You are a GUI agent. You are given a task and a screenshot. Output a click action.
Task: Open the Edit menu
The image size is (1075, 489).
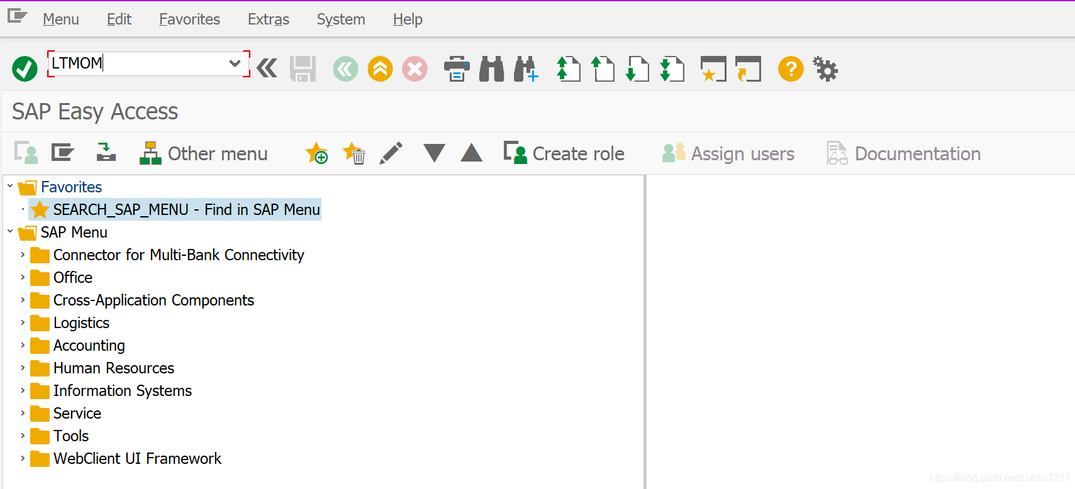[x=119, y=19]
